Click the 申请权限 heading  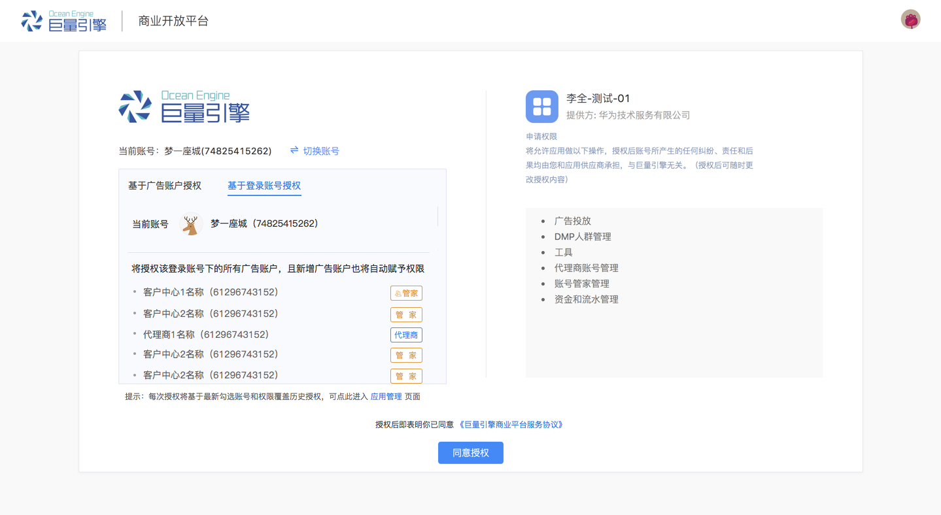pyautogui.click(x=541, y=137)
